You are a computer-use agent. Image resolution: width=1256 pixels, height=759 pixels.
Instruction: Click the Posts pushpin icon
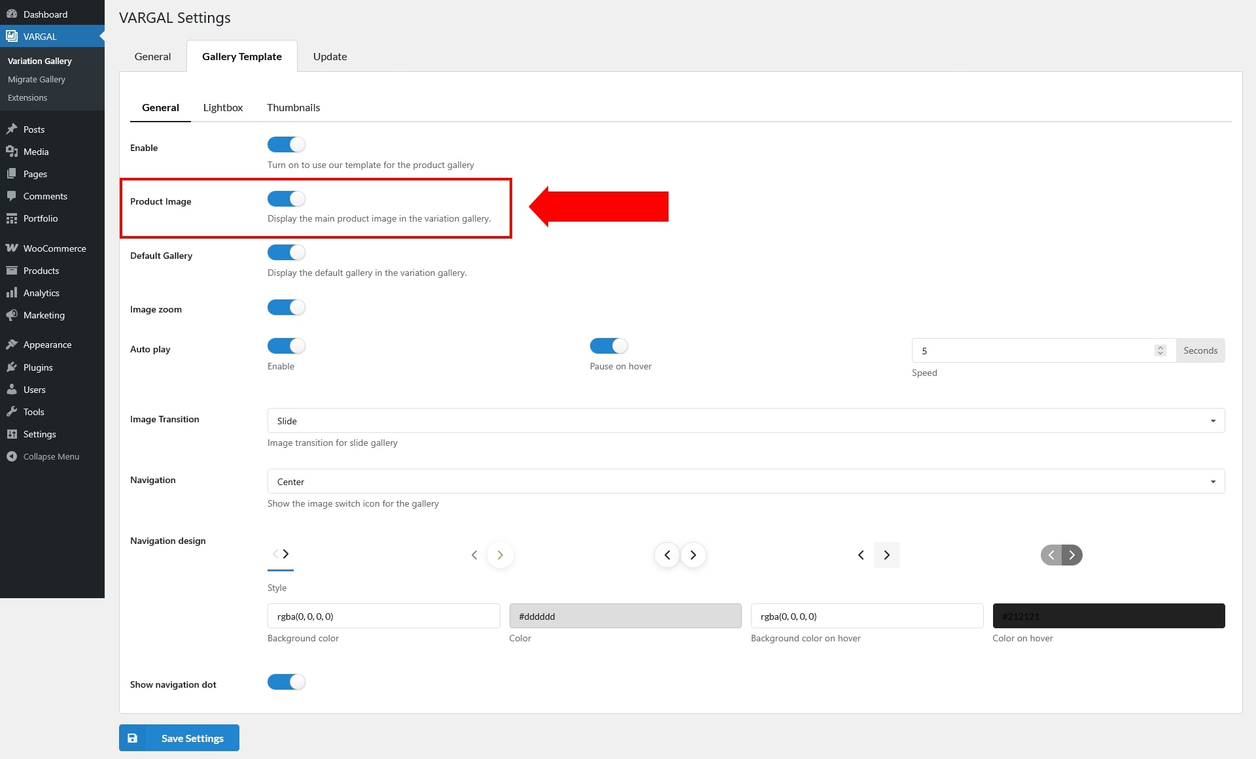point(12,129)
